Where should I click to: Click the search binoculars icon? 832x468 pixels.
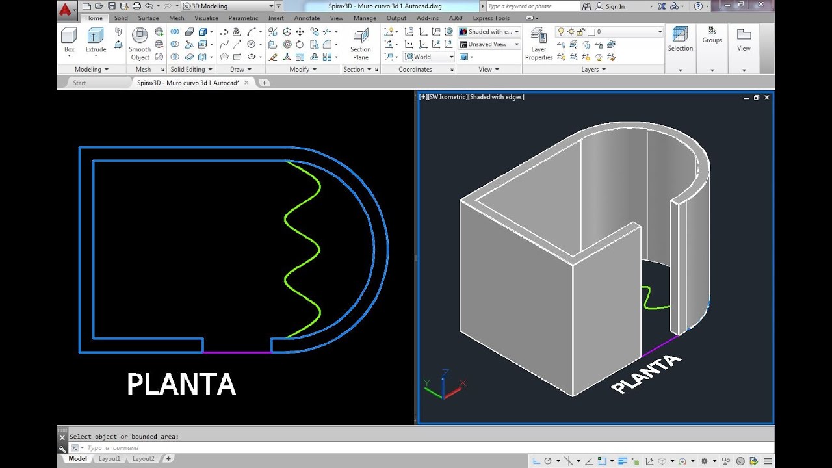587,6
